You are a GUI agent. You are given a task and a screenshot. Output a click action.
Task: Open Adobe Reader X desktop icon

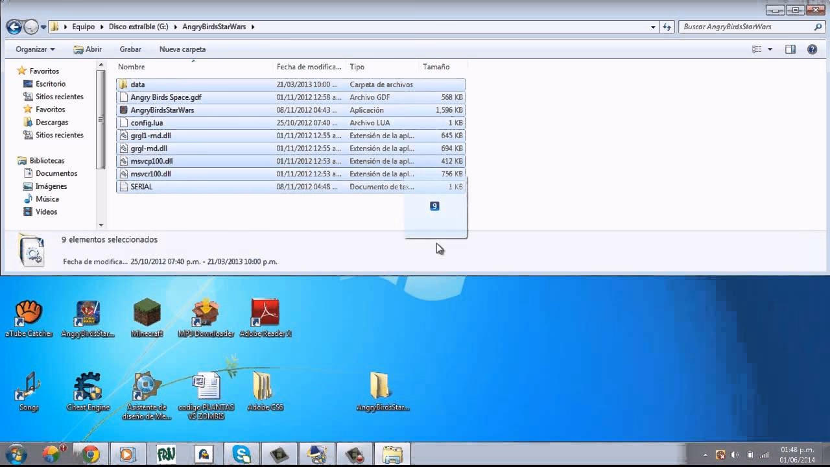[x=265, y=318]
